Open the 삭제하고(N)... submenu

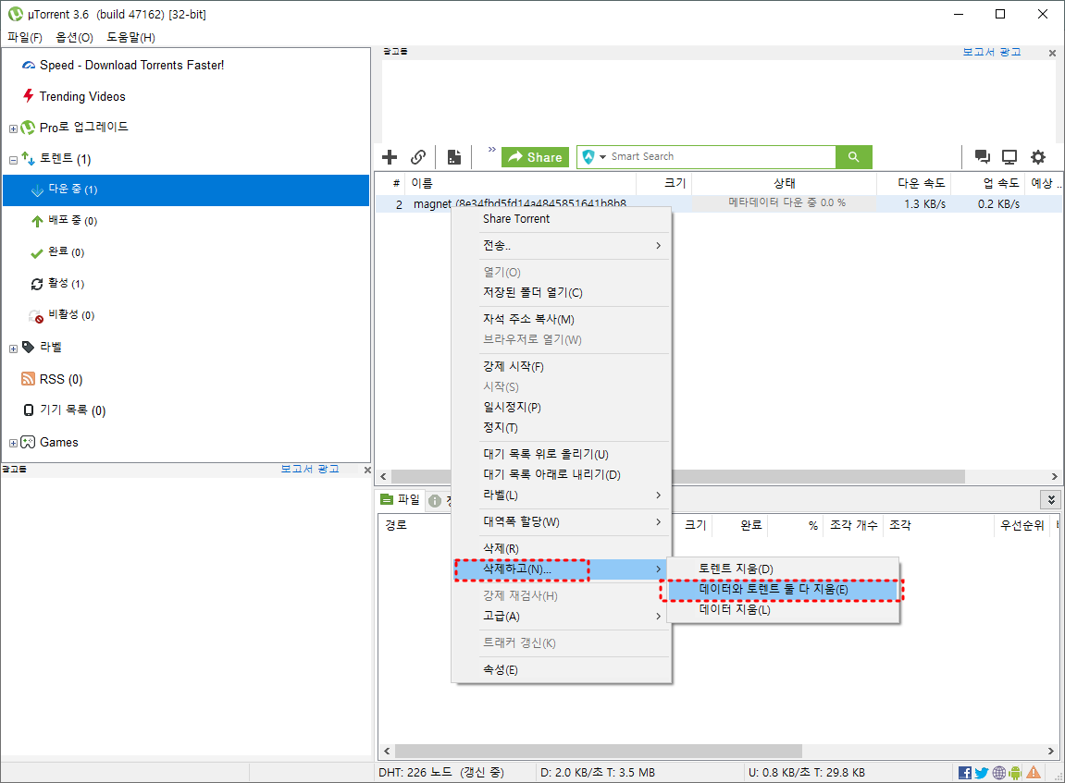click(x=562, y=569)
